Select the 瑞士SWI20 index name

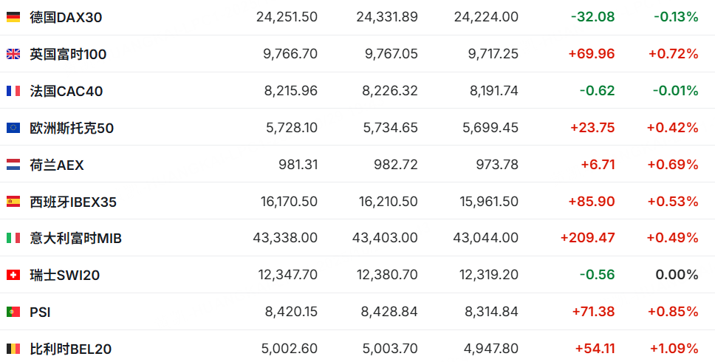pos(65,275)
